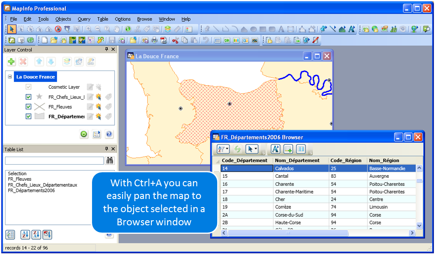Pin the Layer Control panel
The width and height of the screenshot is (436, 255).
(x=106, y=49)
